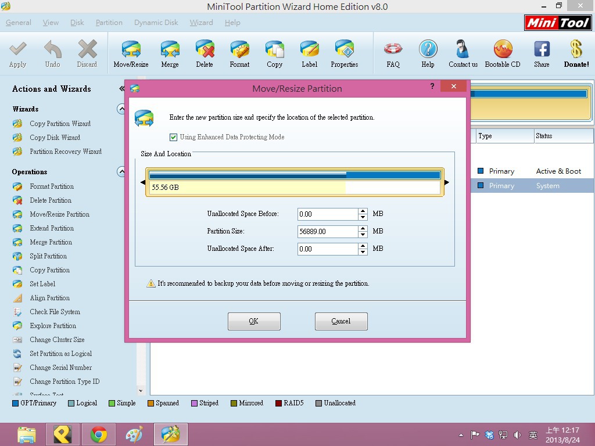This screenshot has height=446, width=595.
Task: Click the volume icon in system tray
Action: tap(517, 434)
